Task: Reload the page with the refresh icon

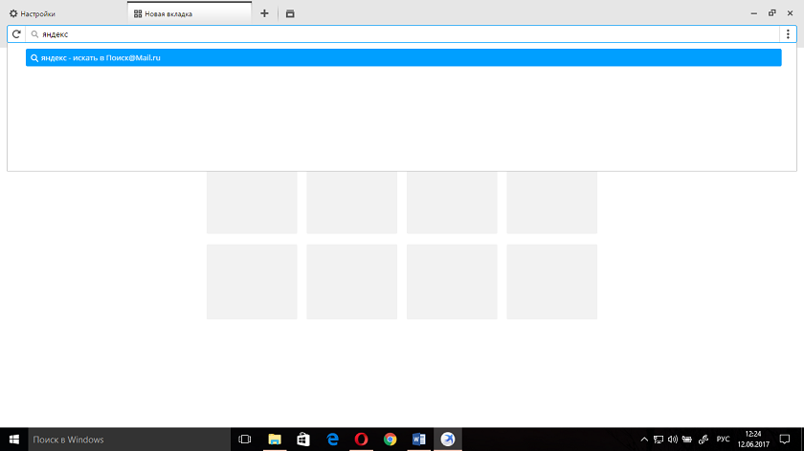Action: 16,34
